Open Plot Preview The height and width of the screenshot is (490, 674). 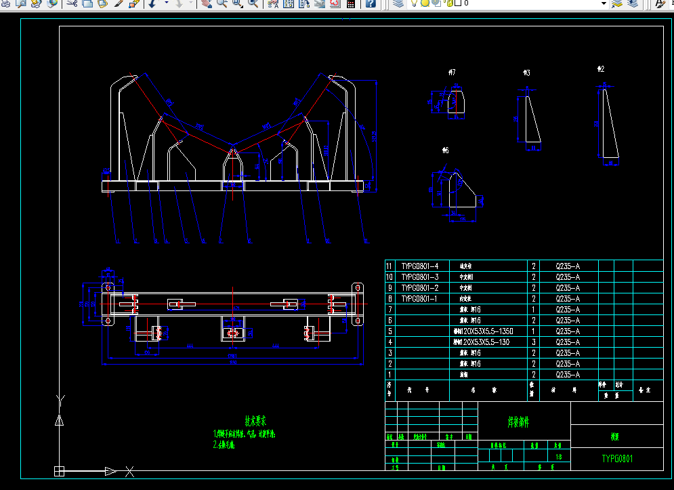pyautogui.click(x=20, y=3)
